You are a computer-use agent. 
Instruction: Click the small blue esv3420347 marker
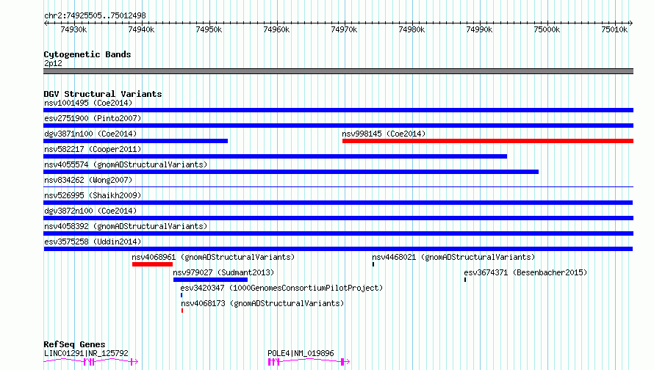(x=182, y=295)
